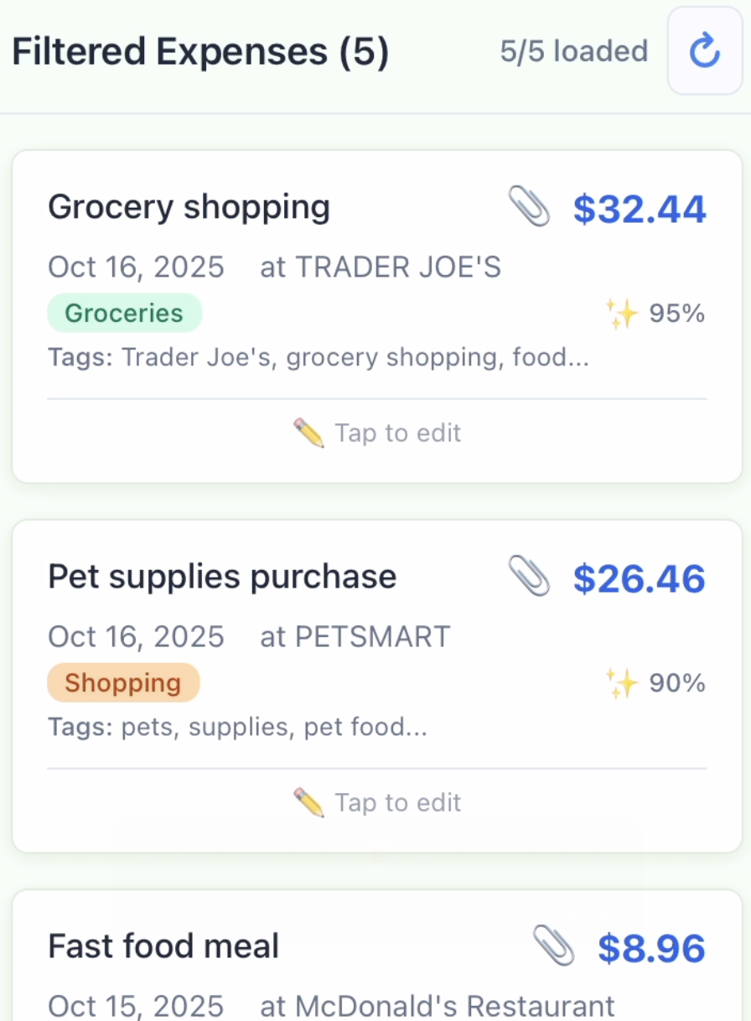Click the $8.96 amount
The image size is (751, 1021).
click(651, 948)
